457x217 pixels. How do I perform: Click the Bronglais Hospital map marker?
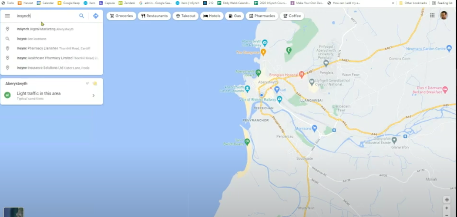click(301, 75)
